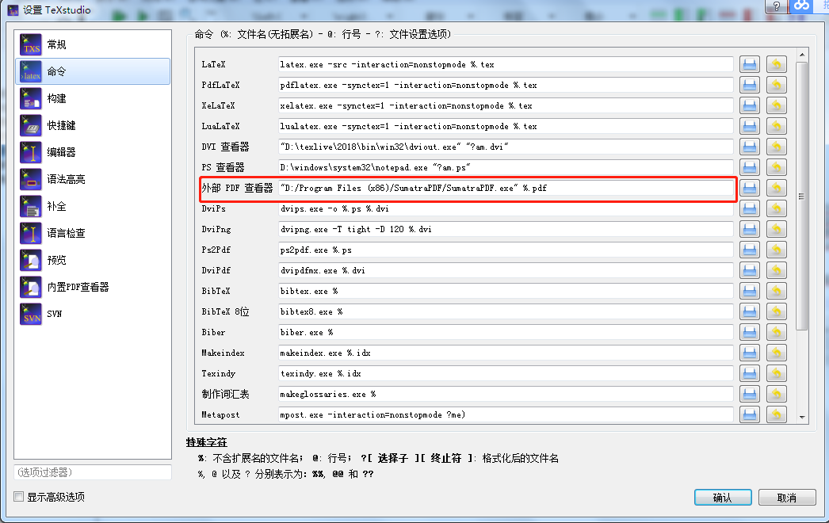Image resolution: width=829 pixels, height=523 pixels.
Task: Edit the LaTeX command field
Action: [x=506, y=64]
